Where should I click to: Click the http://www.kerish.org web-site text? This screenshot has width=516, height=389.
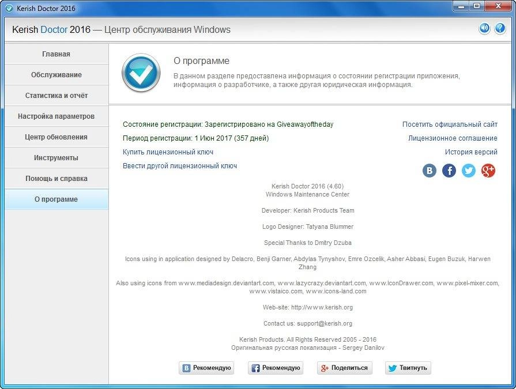[x=322, y=307]
